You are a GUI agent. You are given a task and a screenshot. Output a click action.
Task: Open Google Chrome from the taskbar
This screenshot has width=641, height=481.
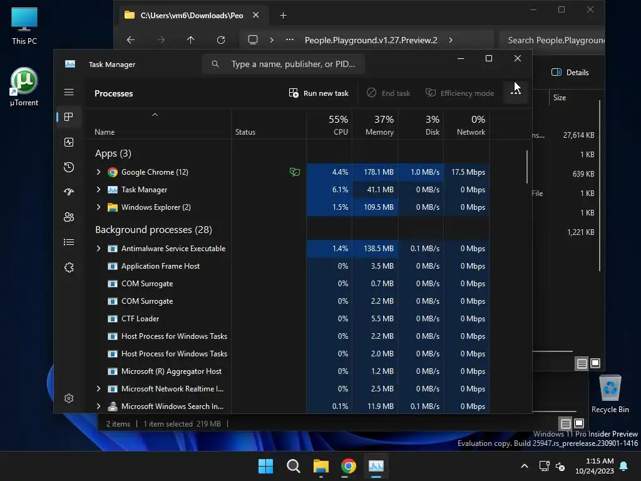tap(348, 466)
